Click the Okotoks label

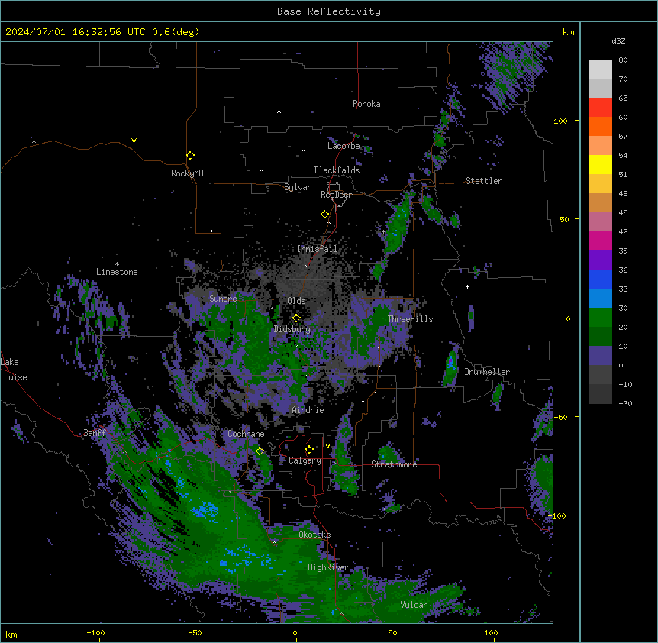314,535
